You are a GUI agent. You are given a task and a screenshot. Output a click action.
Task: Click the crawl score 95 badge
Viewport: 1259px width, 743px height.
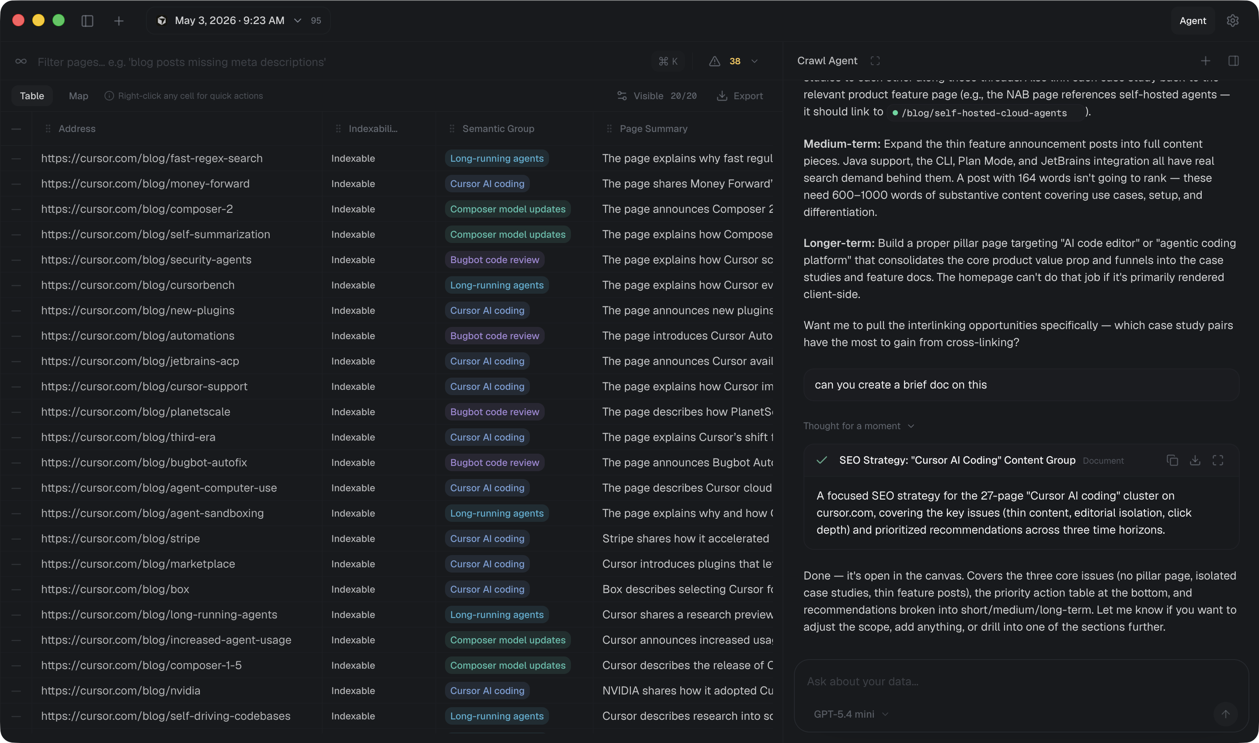click(x=316, y=21)
